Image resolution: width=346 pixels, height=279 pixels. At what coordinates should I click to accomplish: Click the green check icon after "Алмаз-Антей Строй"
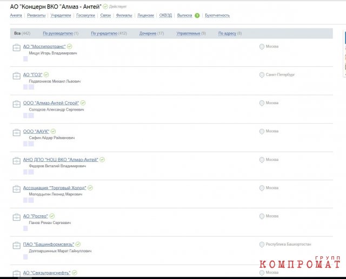[x=83, y=103]
